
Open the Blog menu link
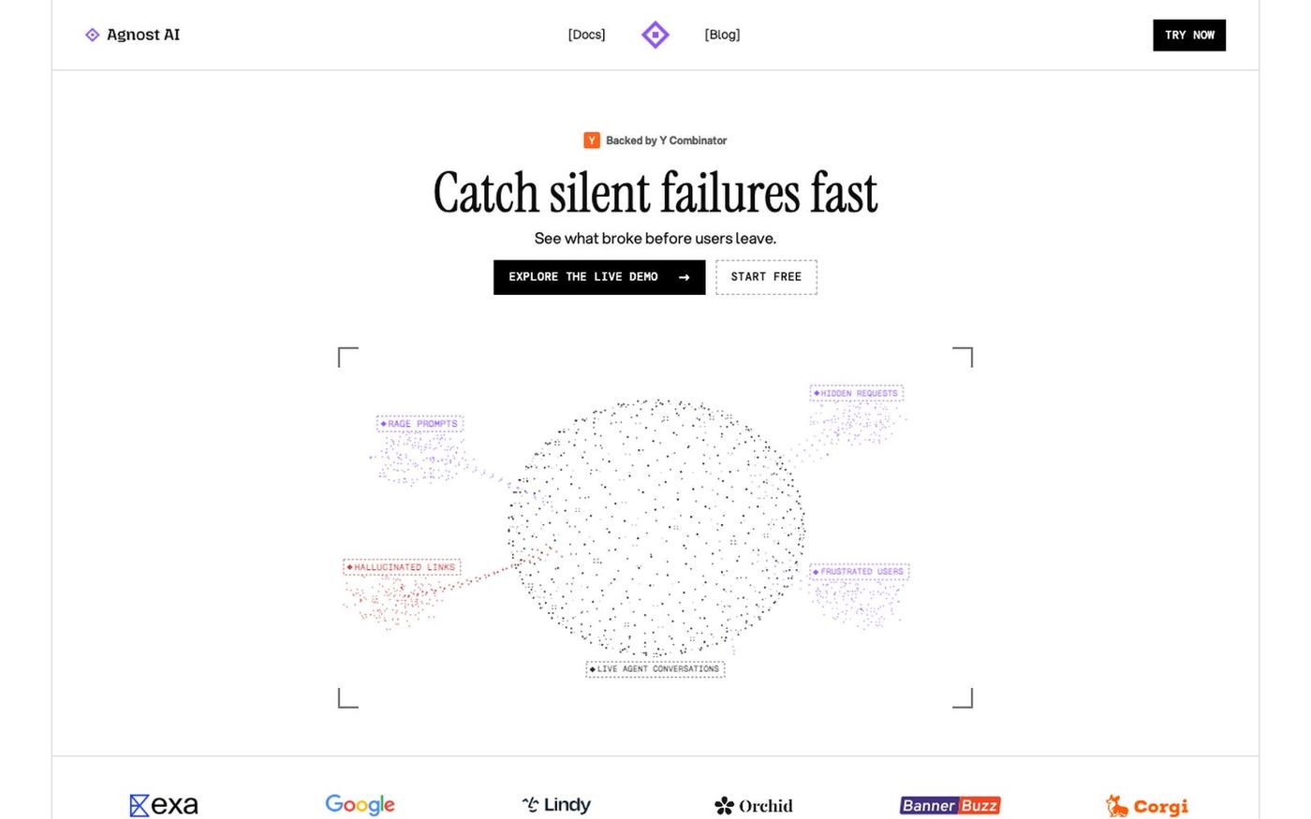[x=722, y=35]
